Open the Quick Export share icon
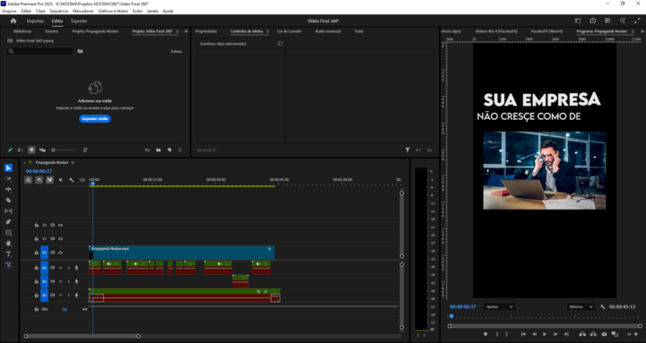This screenshot has width=646, height=343. pos(592,21)
